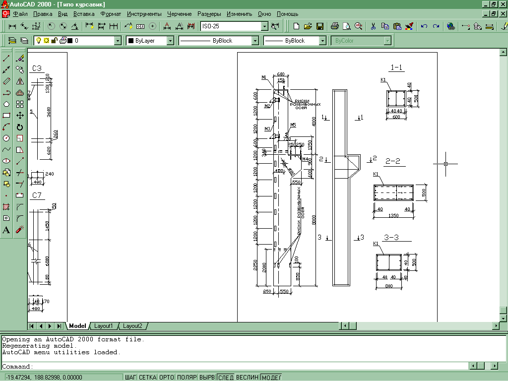This screenshot has width=508, height=381.
Task: Select the Mirror tool
Action: click(20, 81)
